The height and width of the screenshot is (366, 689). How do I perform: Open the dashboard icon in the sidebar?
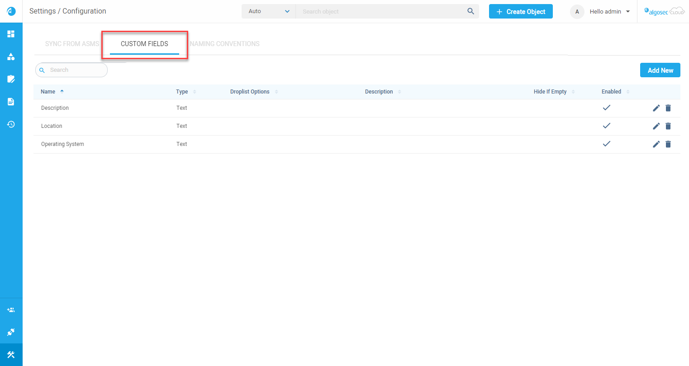[x=11, y=34]
